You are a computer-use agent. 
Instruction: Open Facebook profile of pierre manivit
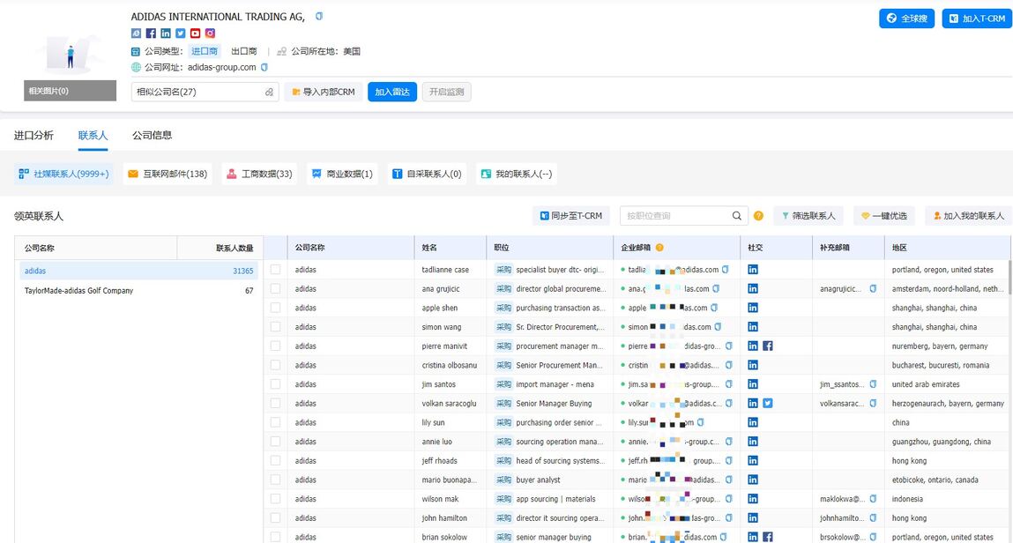pos(768,346)
